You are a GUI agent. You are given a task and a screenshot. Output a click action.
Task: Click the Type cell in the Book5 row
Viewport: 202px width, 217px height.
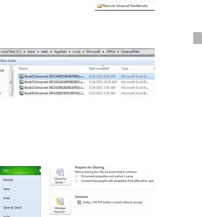click(x=135, y=93)
